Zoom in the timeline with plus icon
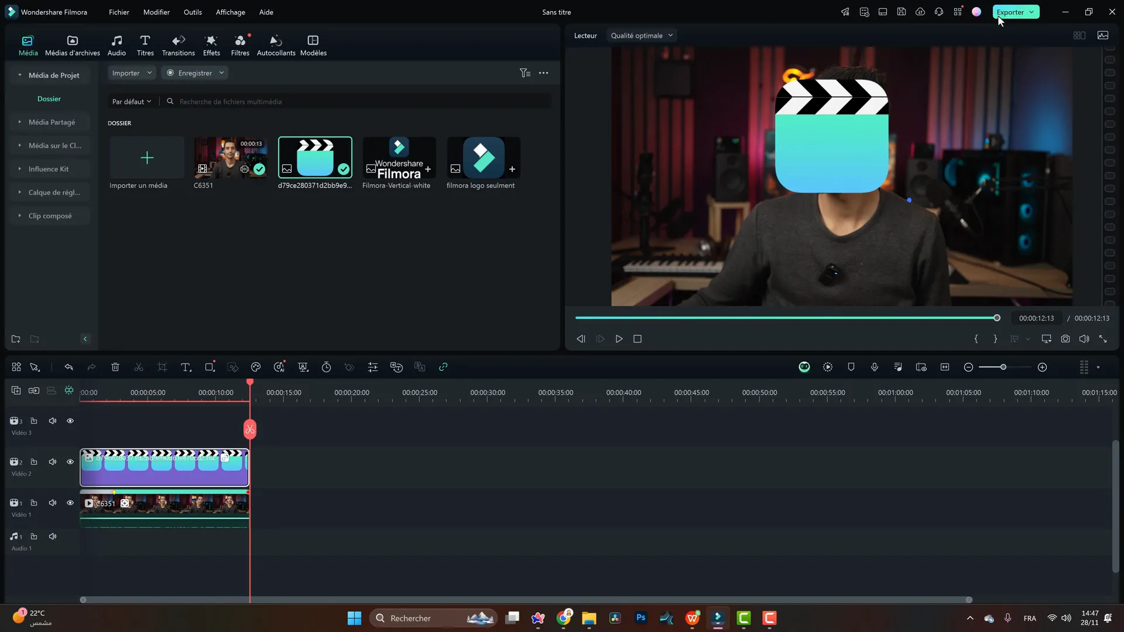 1043,367
